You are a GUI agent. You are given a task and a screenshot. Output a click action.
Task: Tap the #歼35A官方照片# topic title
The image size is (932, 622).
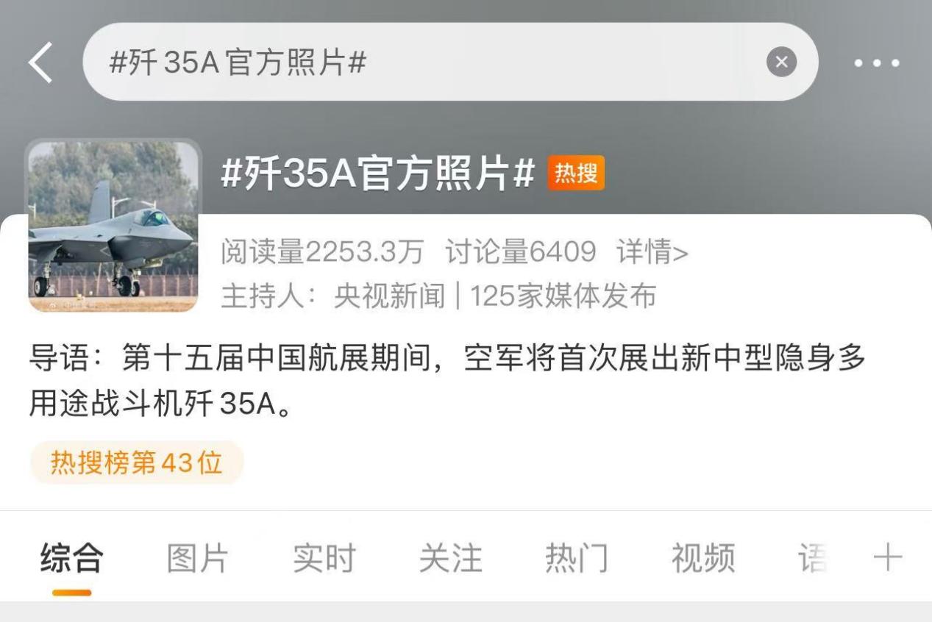click(378, 174)
